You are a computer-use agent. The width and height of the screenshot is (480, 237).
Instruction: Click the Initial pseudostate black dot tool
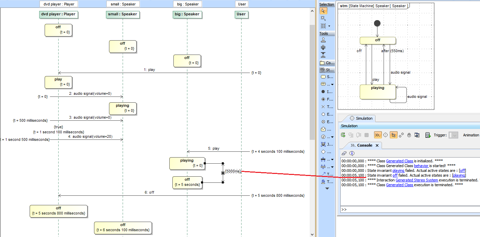[323, 92]
